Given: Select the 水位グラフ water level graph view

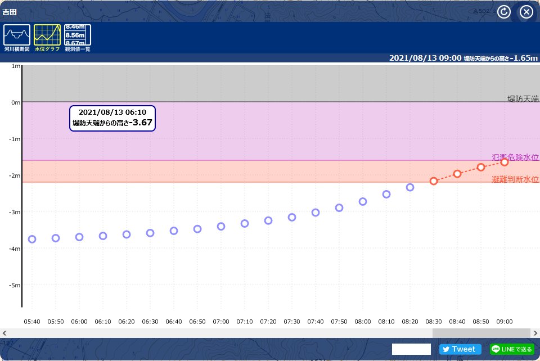Looking at the screenshot, I should coord(47,38).
